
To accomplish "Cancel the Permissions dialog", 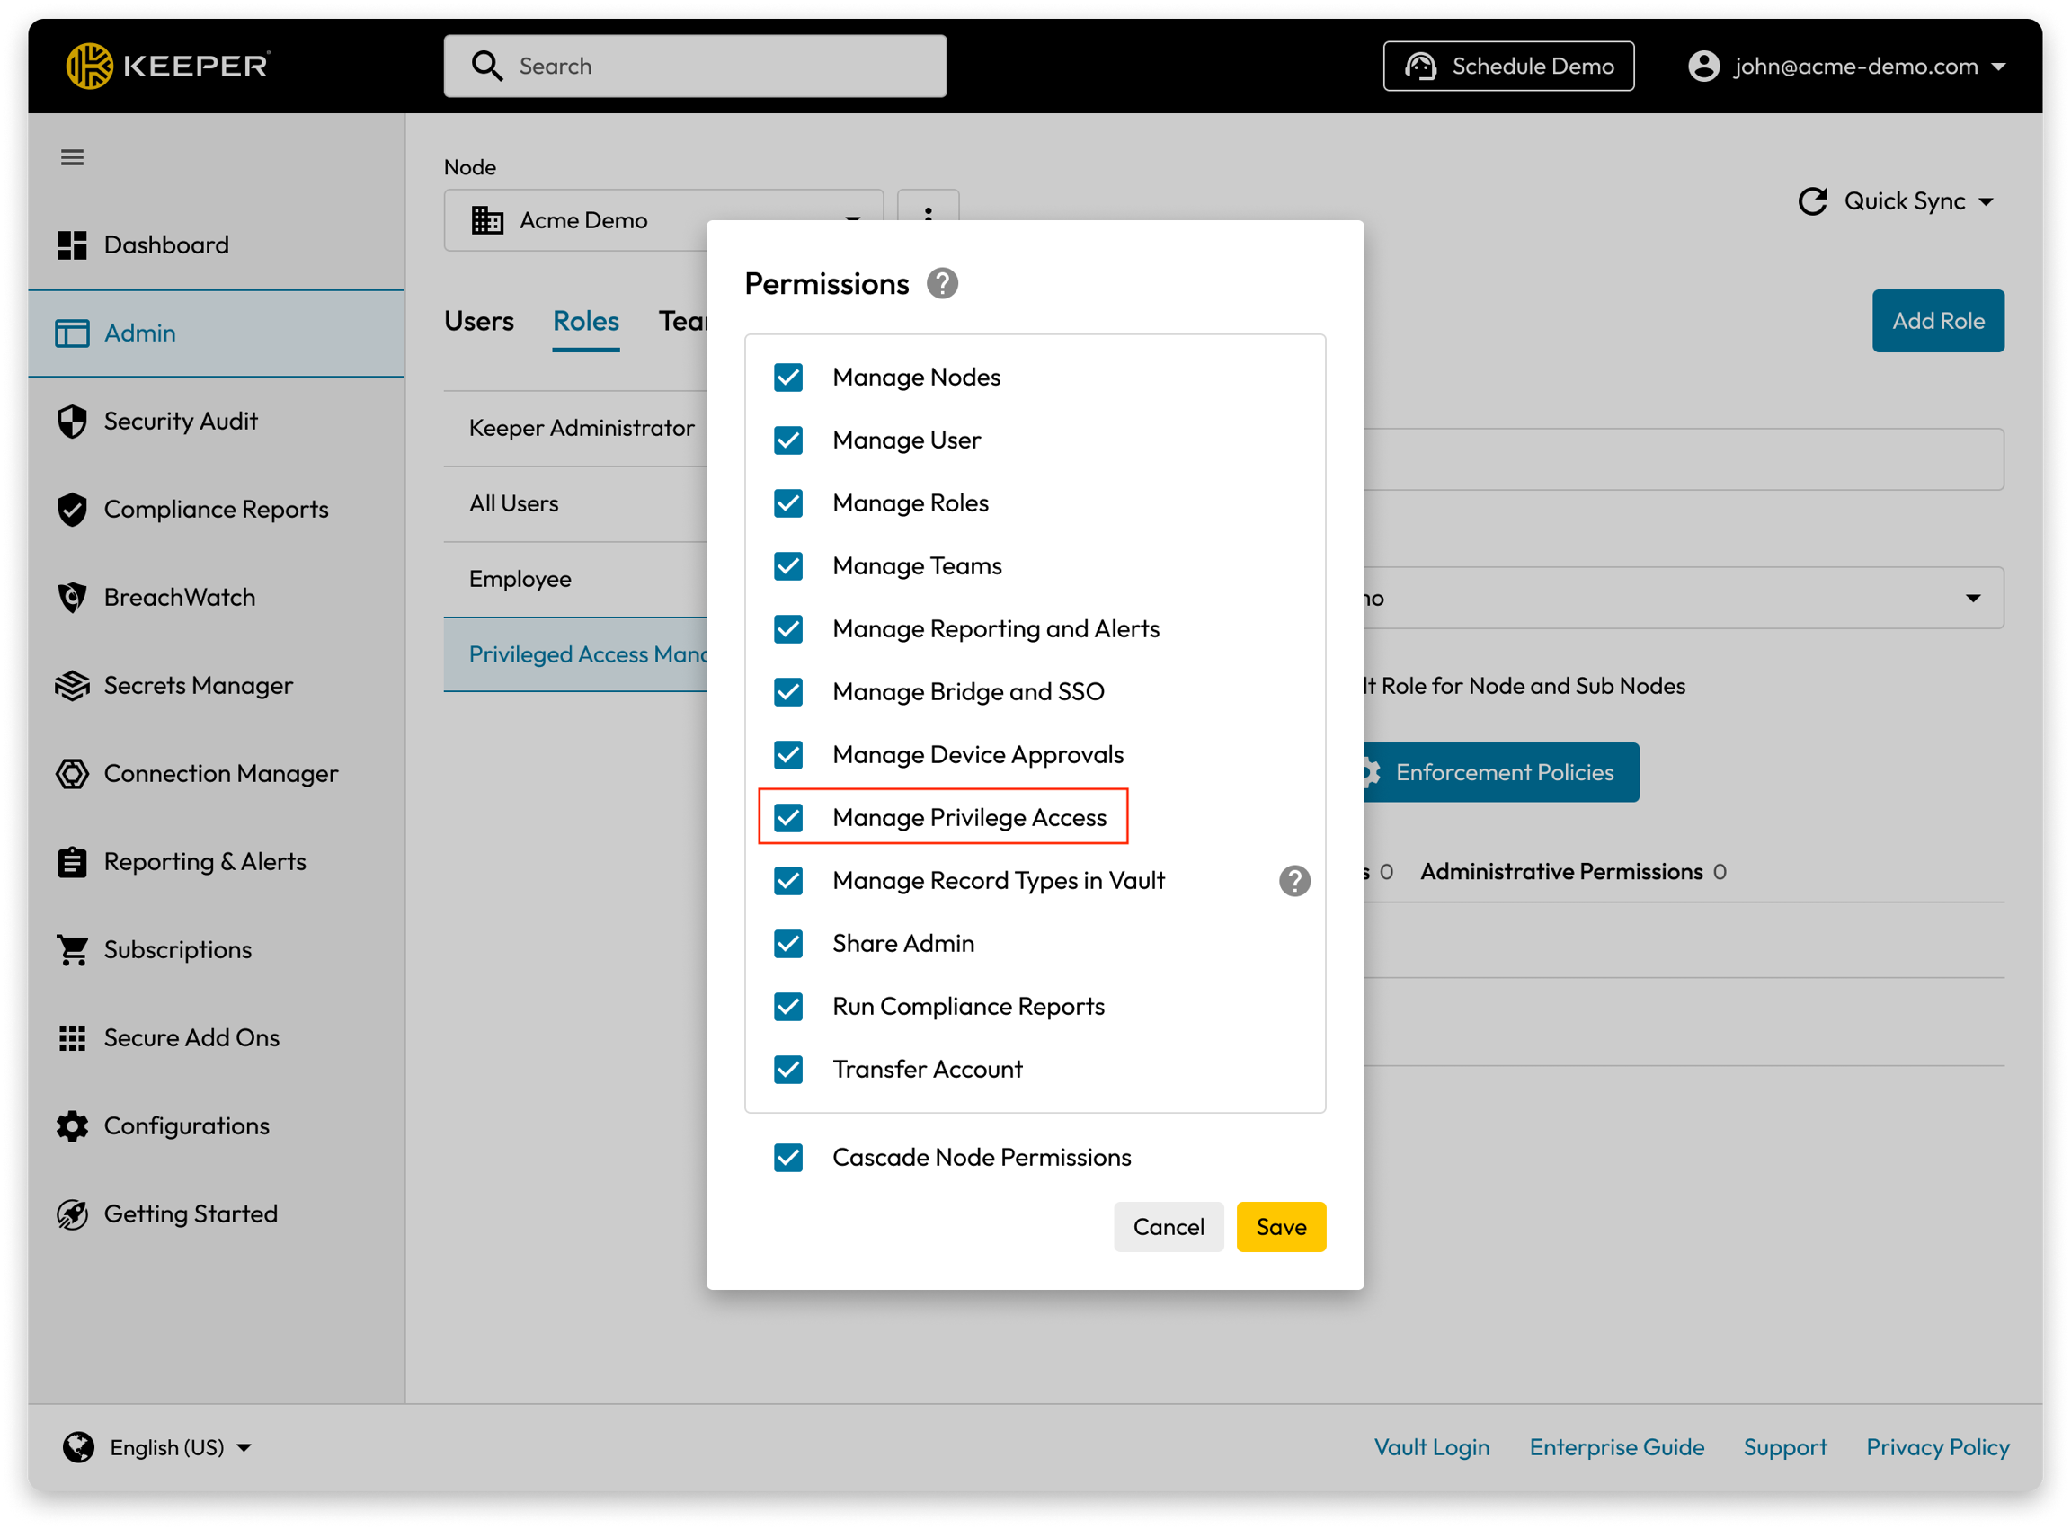I will (x=1168, y=1227).
